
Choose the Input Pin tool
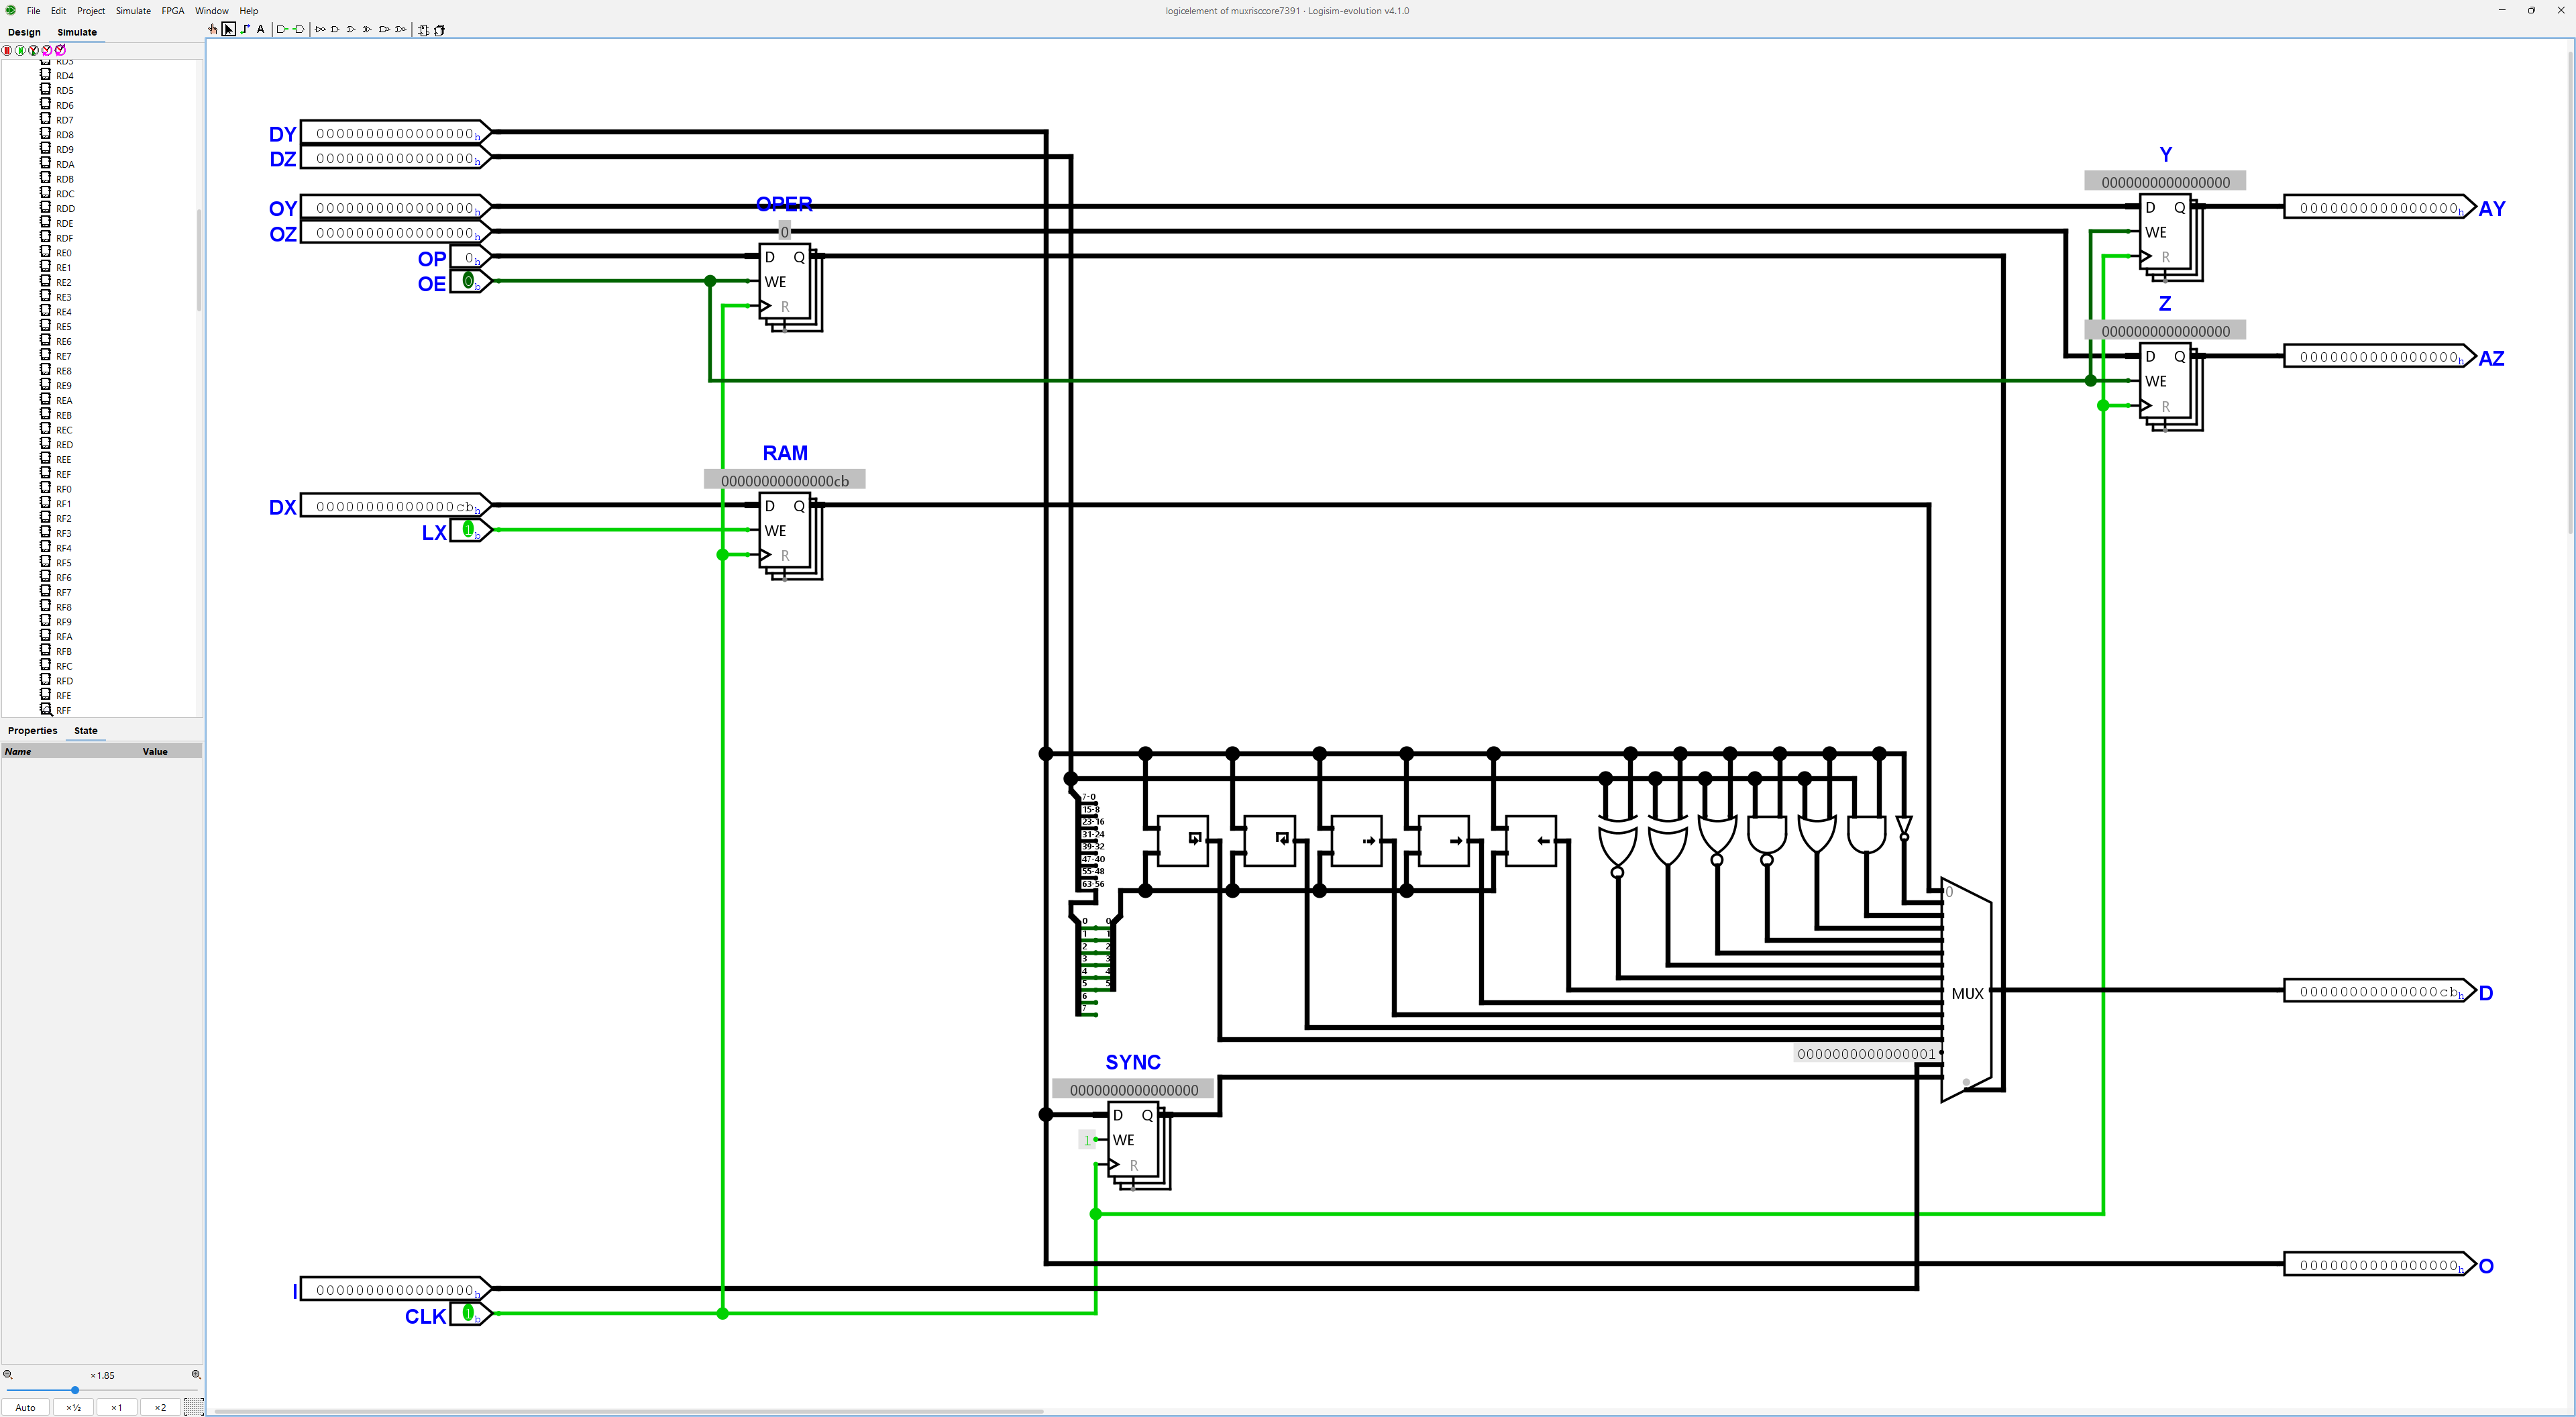point(282,29)
